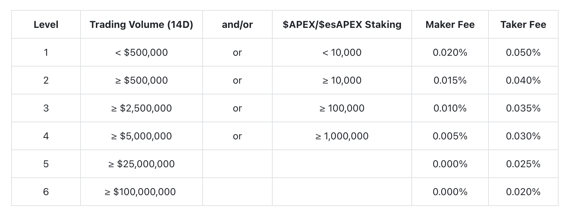Select the < $500,000 volume cell
The width and height of the screenshot is (569, 216).
point(142,52)
